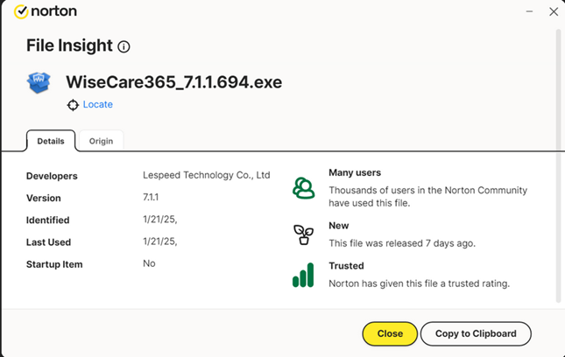
Task: Click the Norton checkmark logo icon
Action: coord(21,12)
